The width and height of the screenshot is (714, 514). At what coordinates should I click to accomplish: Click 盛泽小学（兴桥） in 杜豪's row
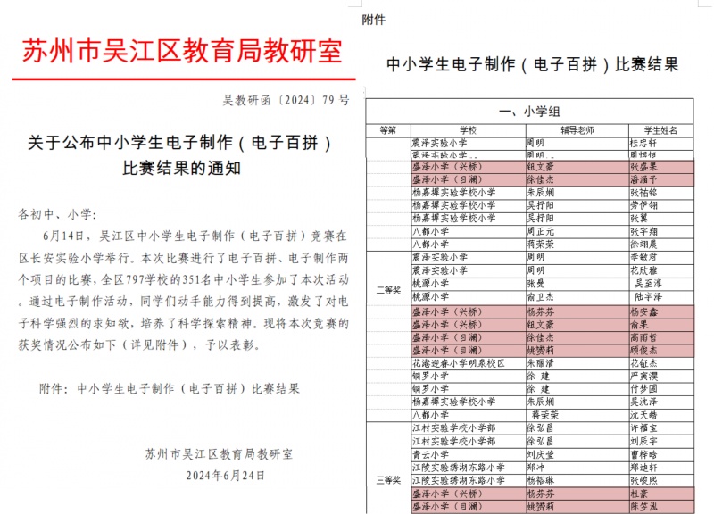[447, 493]
